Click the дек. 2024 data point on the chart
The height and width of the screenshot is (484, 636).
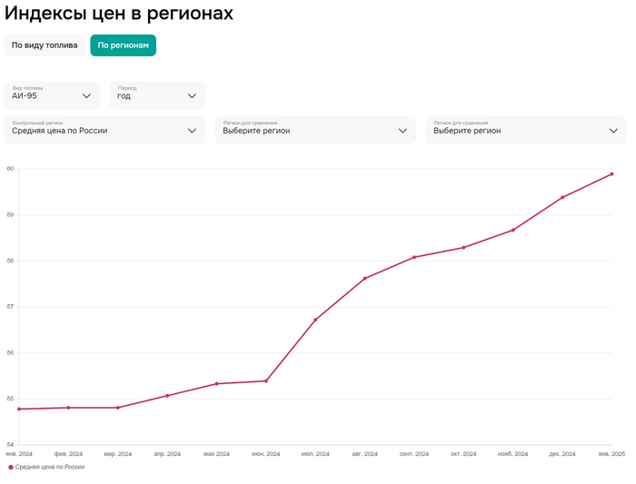[x=562, y=197]
